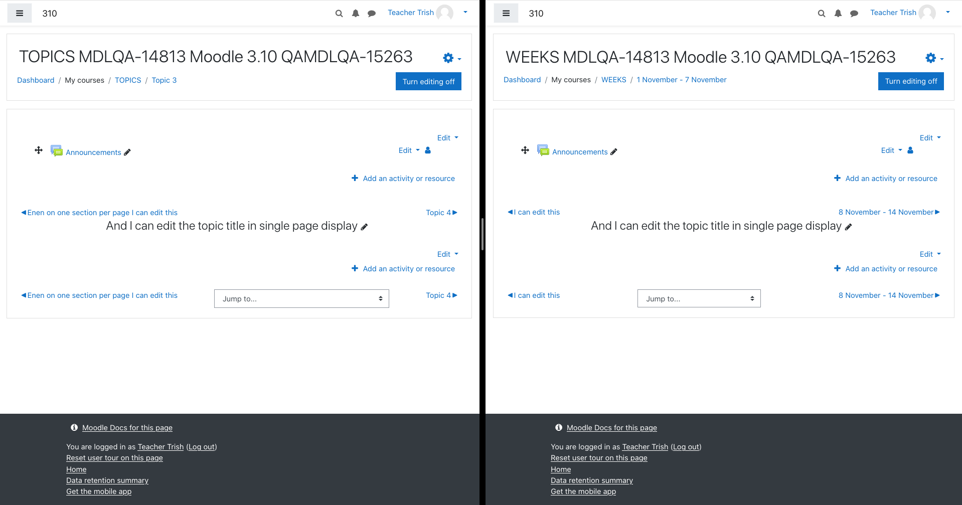The image size is (962, 505).
Task: Open hamburger side menu in WEEKS window
Action: click(506, 14)
